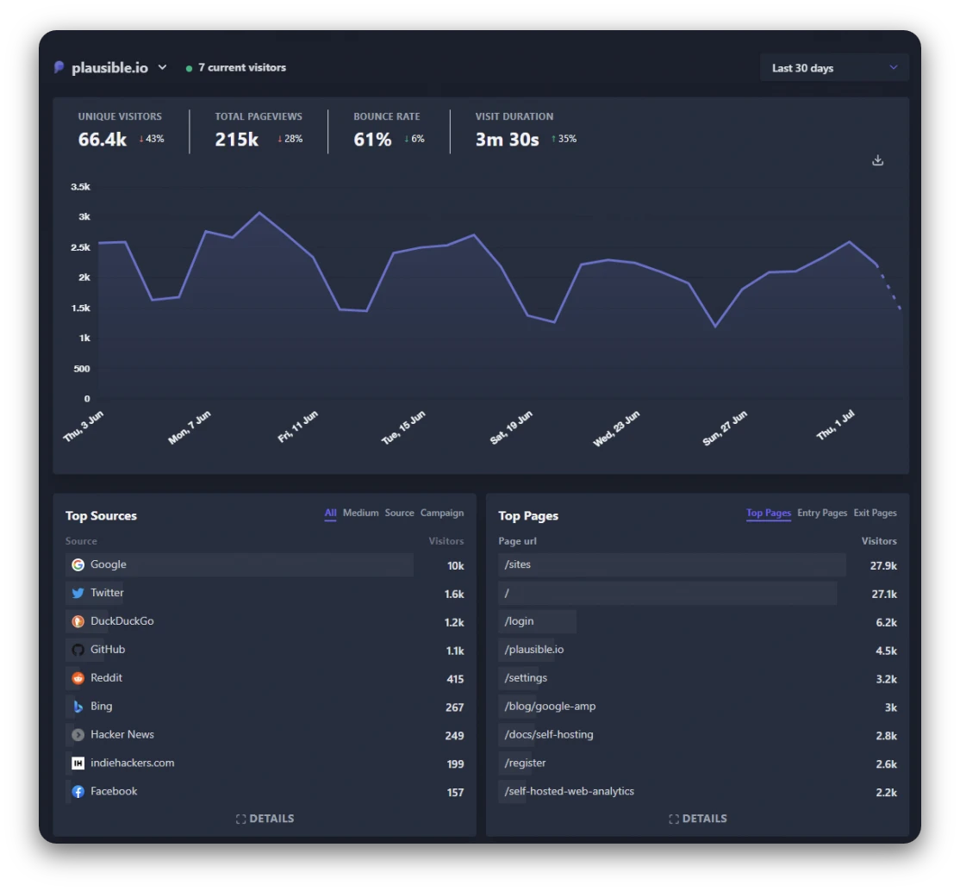Click the export/download chart icon

click(x=877, y=159)
